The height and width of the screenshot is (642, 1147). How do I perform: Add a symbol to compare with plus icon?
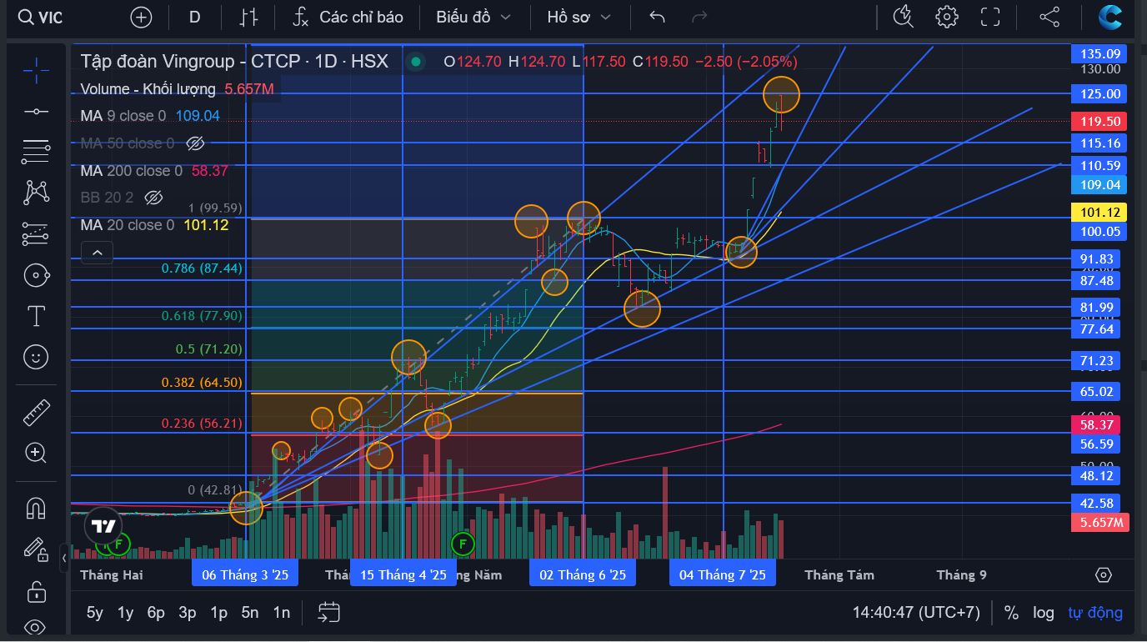142,17
